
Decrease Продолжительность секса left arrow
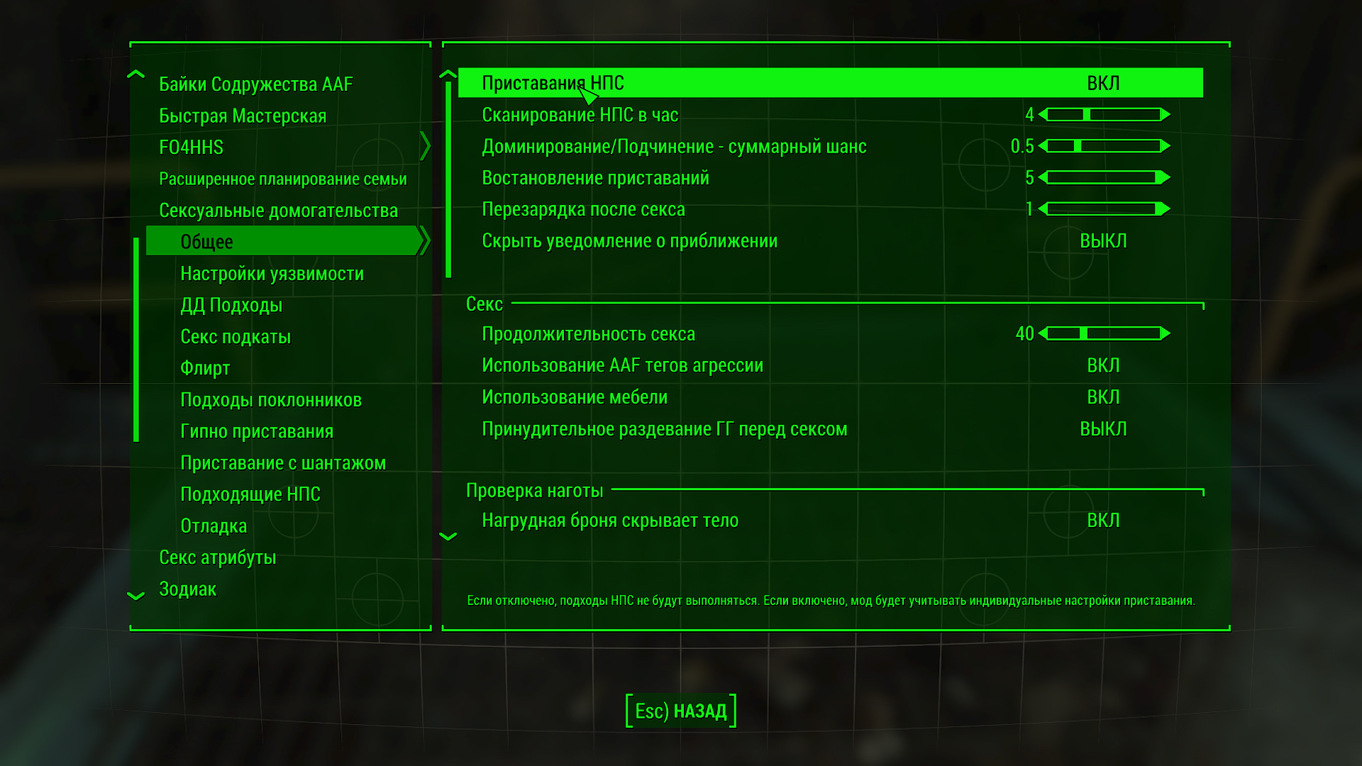1043,333
